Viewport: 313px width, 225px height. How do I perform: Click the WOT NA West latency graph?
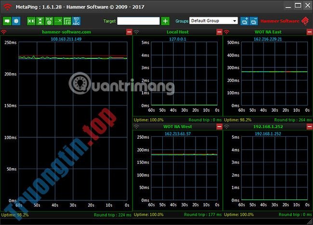[184, 168]
